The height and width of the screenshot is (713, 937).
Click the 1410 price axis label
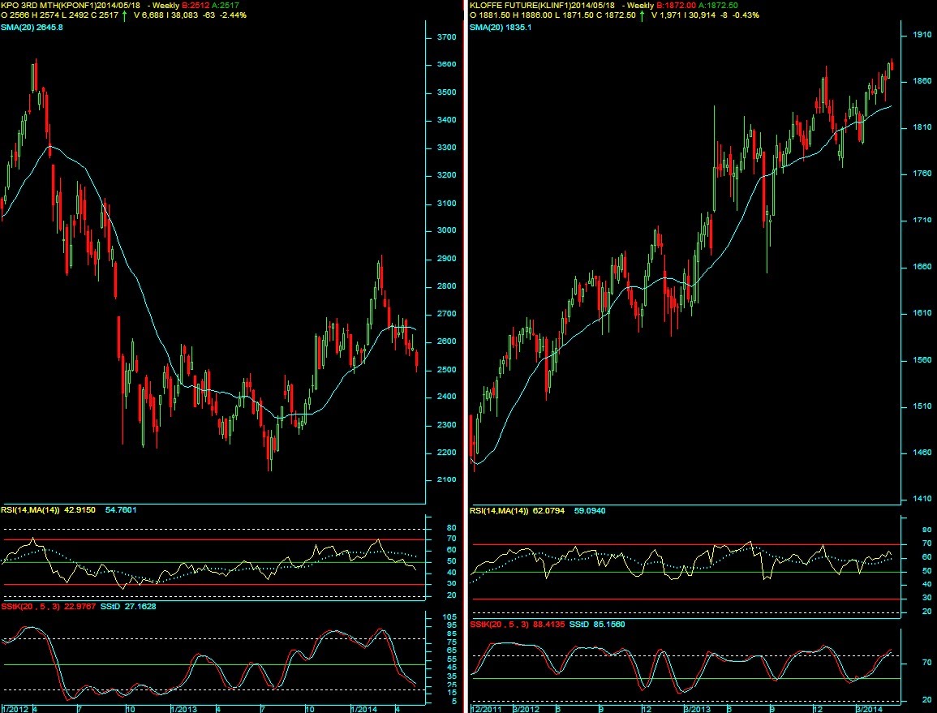pyautogui.click(x=922, y=499)
